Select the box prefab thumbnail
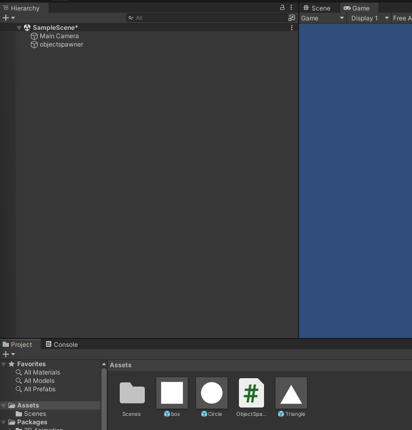 (172, 393)
